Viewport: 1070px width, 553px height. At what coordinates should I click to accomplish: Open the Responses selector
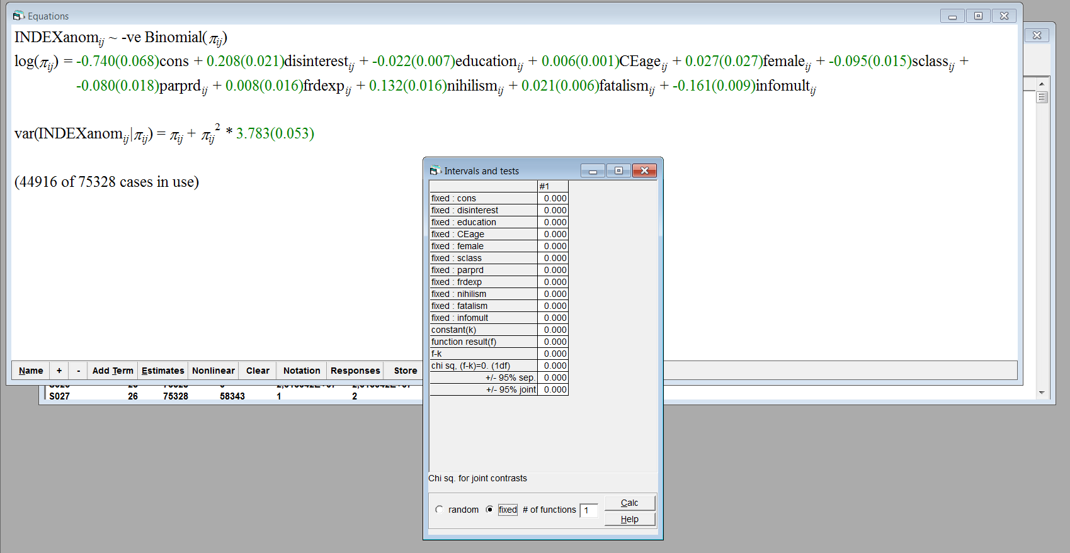(x=355, y=371)
